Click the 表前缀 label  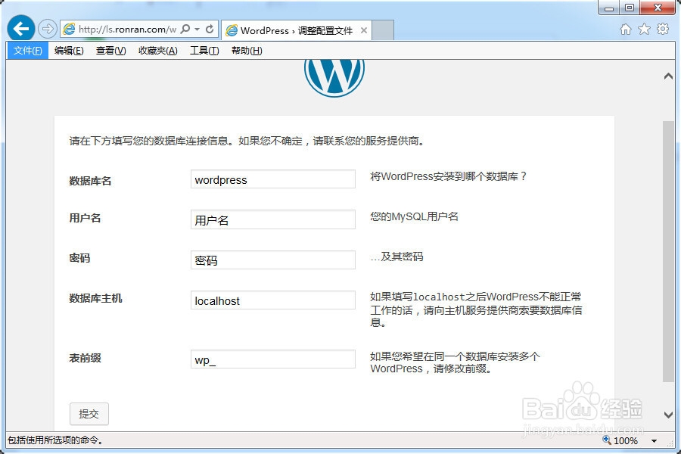[x=85, y=358]
